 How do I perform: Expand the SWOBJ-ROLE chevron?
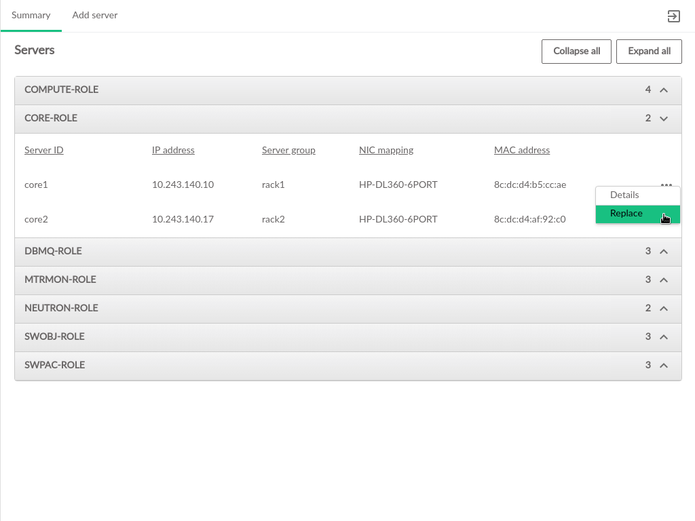(664, 337)
